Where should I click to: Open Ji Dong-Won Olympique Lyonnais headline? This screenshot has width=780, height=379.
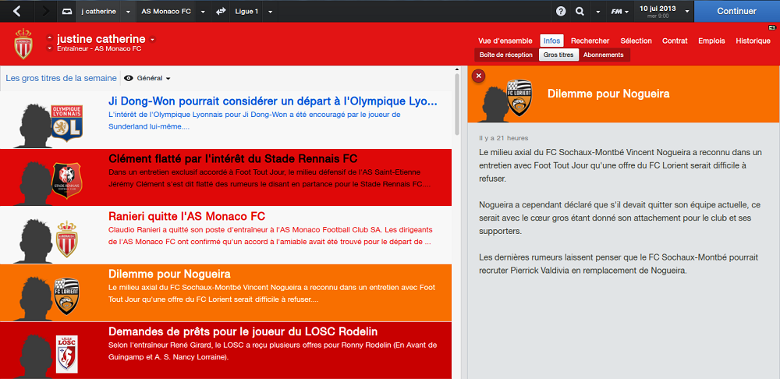click(272, 101)
